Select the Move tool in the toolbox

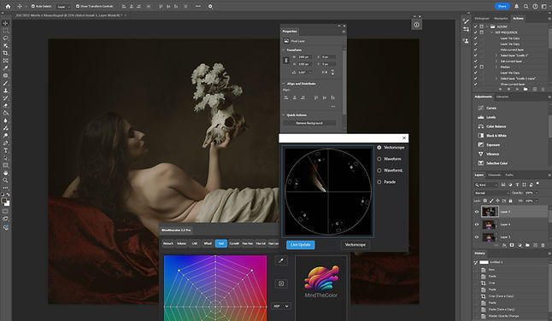coord(5,23)
